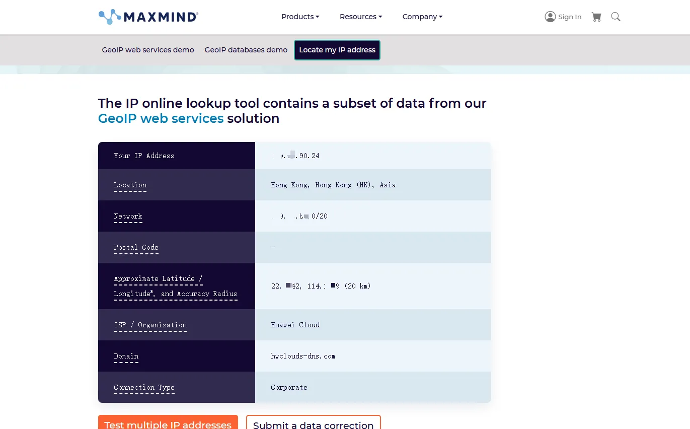Open the GeoIP web services link
Viewport: 690px width, 429px height.
(161, 118)
